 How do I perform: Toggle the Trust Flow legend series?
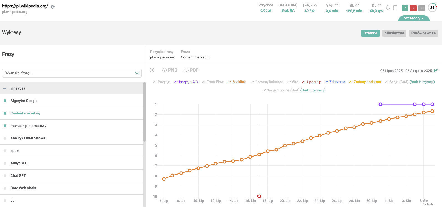pos(213,82)
